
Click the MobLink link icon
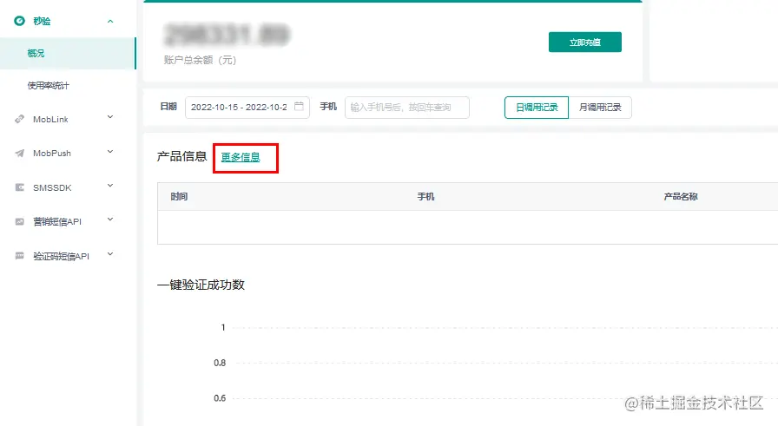pyautogui.click(x=19, y=119)
